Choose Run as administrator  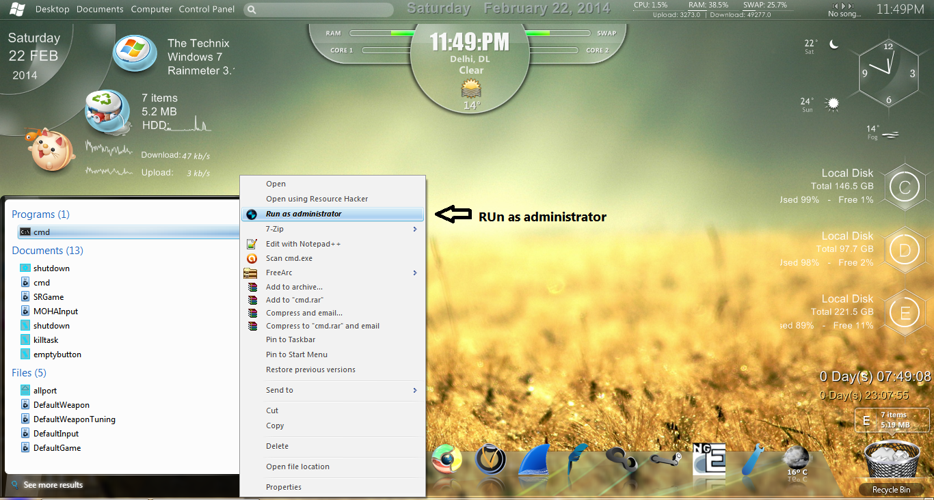pos(333,214)
